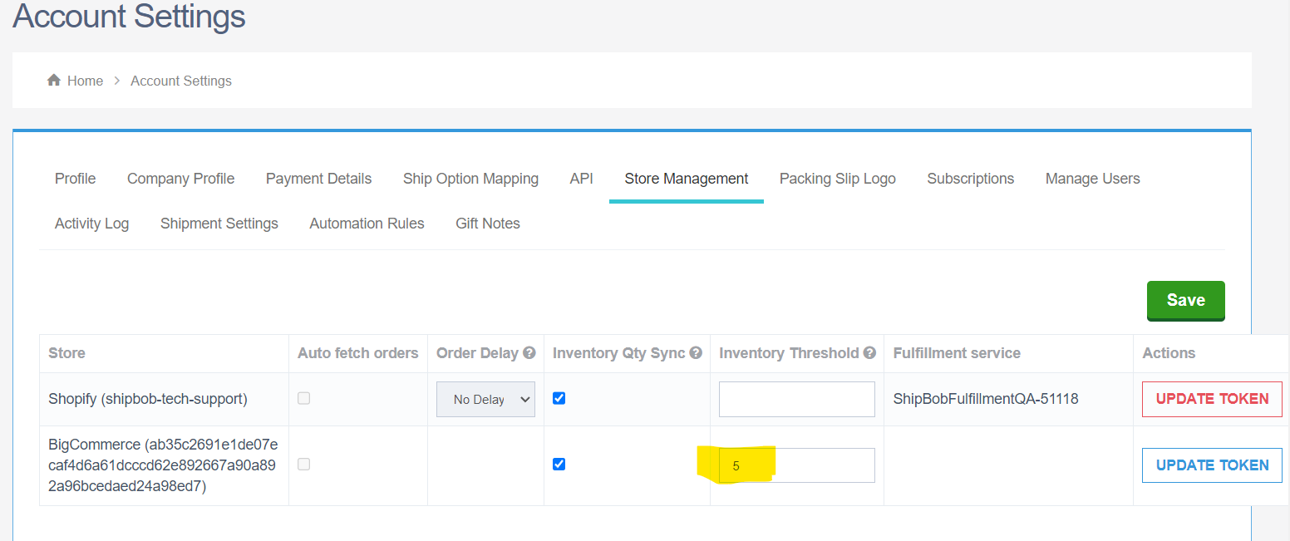Viewport: 1290px width, 541px height.
Task: Uncheck Inventory Qty Sync for BigCommerce
Action: (x=559, y=464)
